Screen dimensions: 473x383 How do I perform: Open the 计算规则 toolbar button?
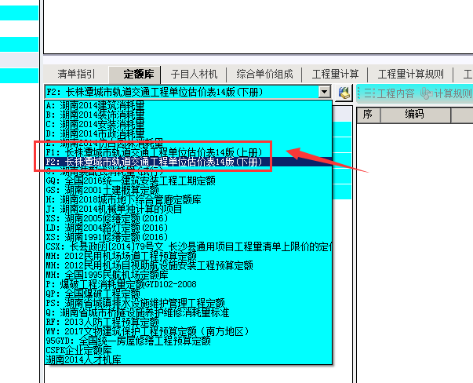[x=446, y=93]
